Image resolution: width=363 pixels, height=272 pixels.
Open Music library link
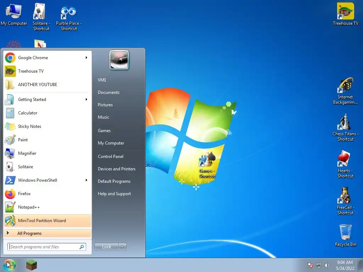pyautogui.click(x=103, y=117)
